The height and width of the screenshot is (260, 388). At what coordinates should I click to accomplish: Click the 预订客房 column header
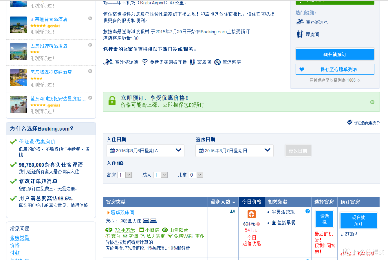[x=358, y=202]
